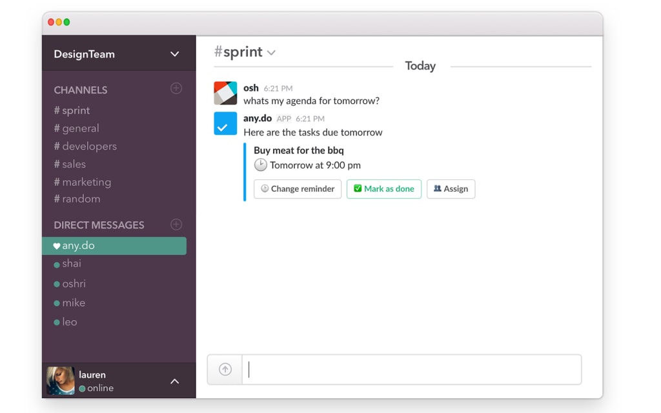This screenshot has height=413, width=661.
Task: Click the DIRECT MESSAGES section header
Action: [99, 225]
